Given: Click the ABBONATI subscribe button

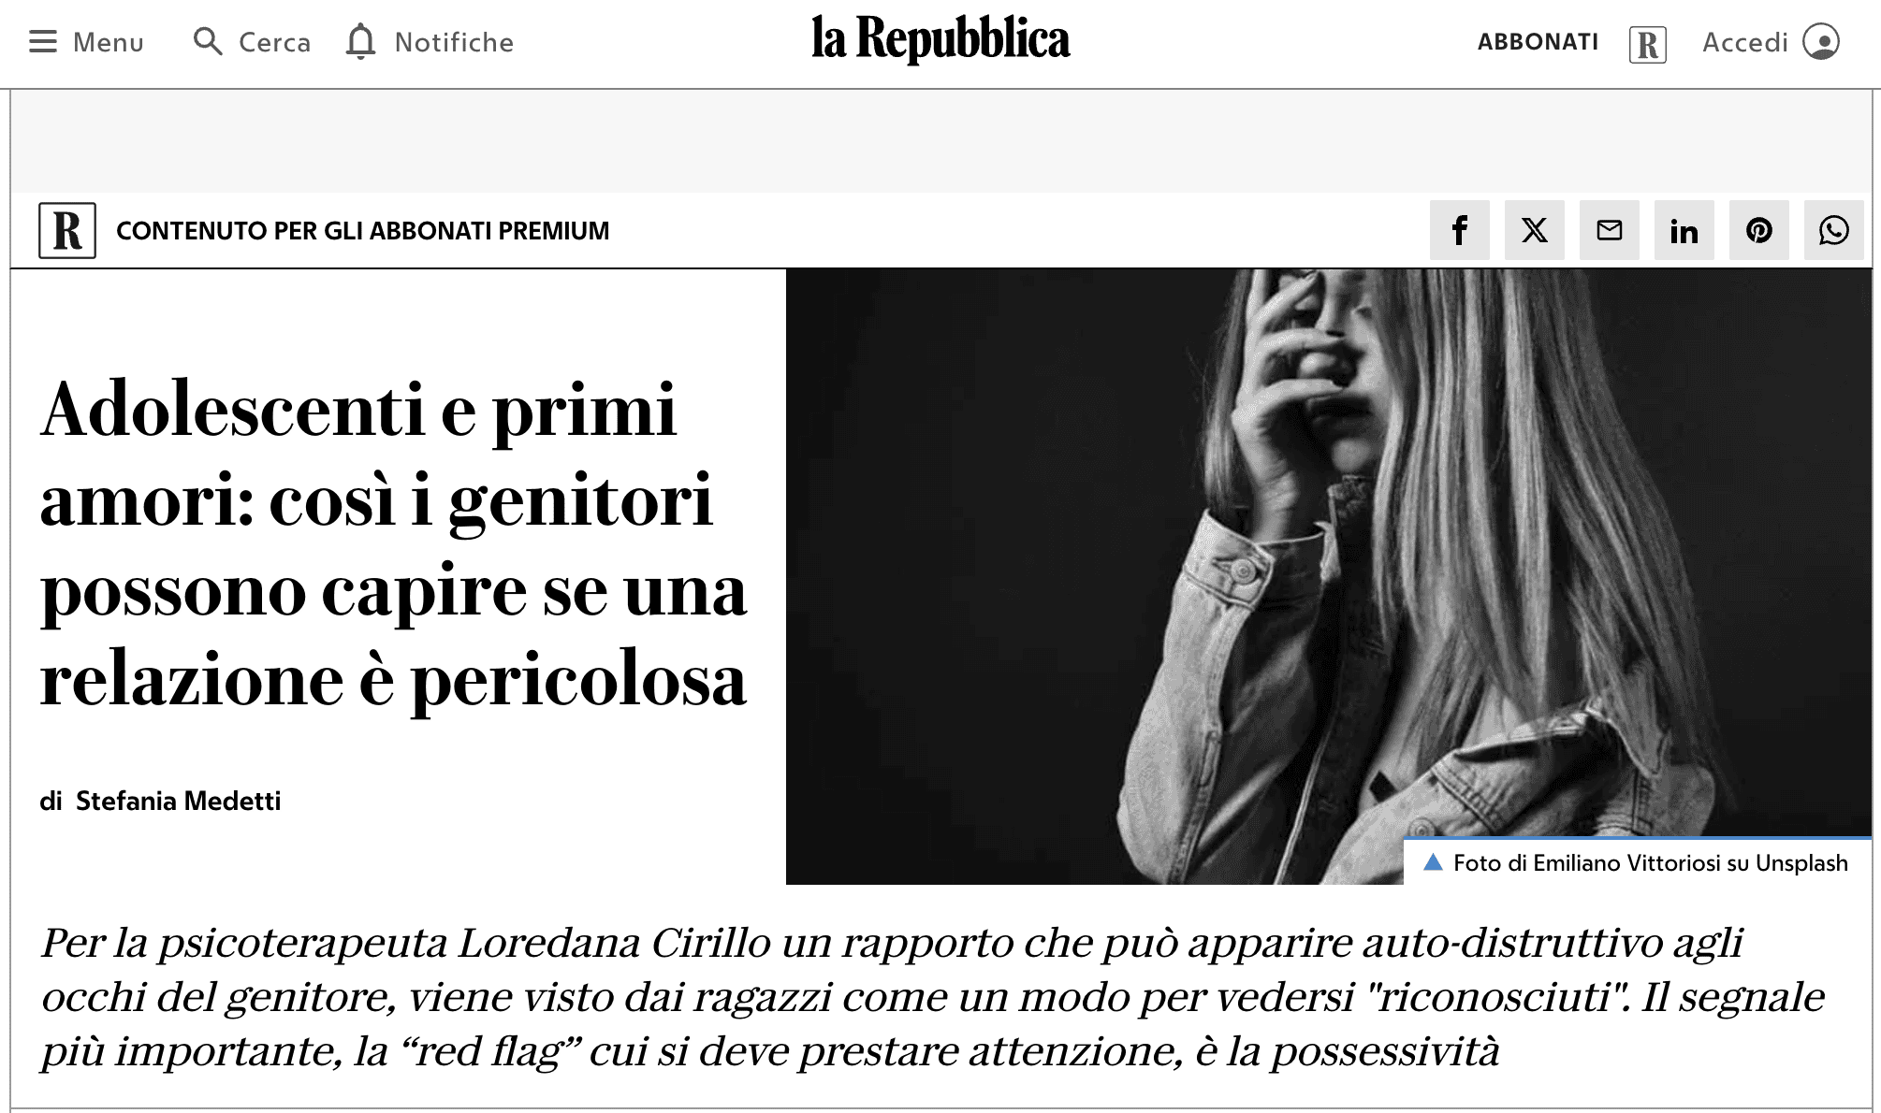Looking at the screenshot, I should pos(1538,42).
